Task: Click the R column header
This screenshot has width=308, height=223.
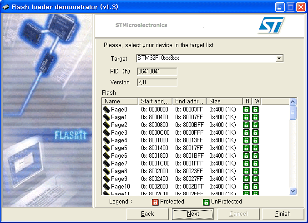Action: (x=247, y=102)
